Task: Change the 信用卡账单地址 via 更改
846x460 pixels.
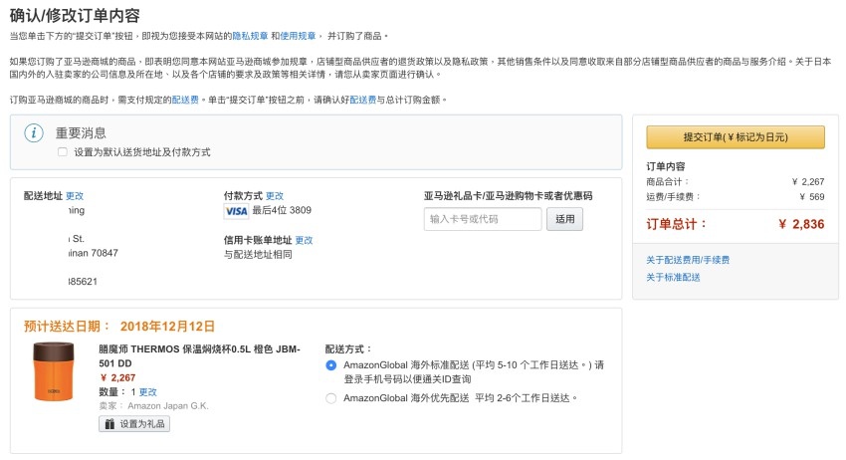Action: 305,240
